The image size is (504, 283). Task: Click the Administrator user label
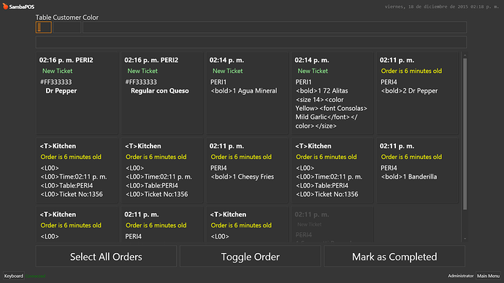(x=461, y=276)
